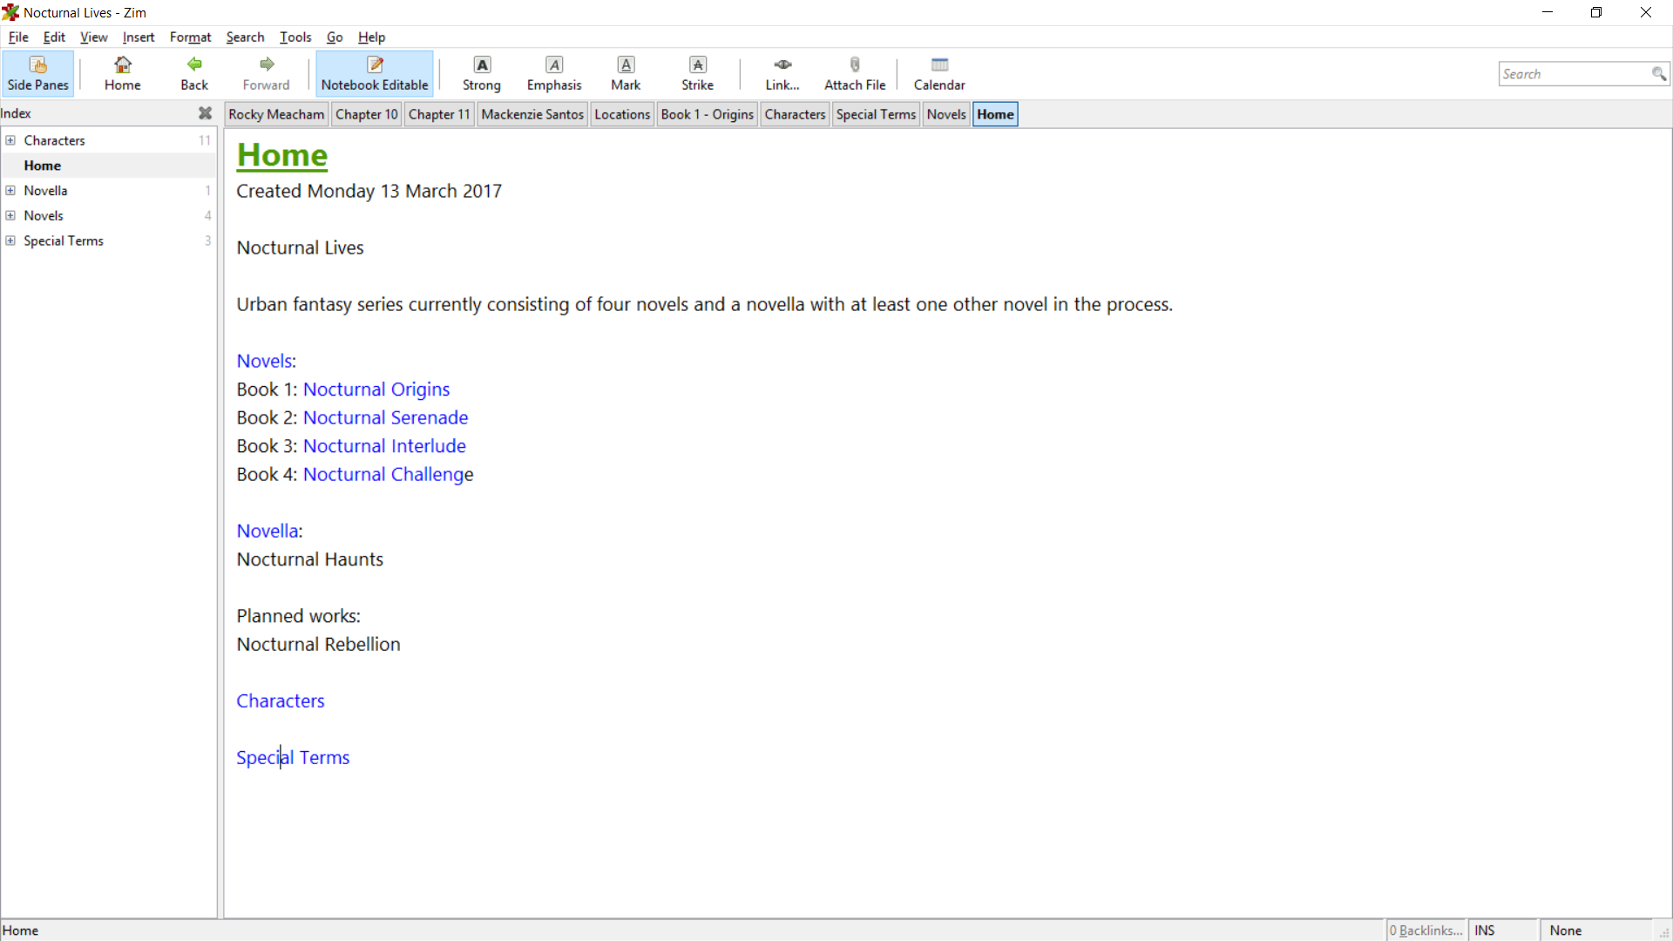Toggle Notebook Editable mode
The height and width of the screenshot is (941, 1673).
click(375, 73)
